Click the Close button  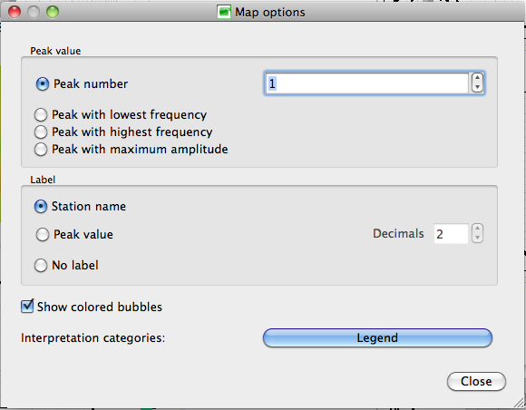point(476,382)
